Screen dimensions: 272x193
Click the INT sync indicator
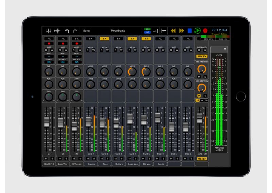click(148, 32)
